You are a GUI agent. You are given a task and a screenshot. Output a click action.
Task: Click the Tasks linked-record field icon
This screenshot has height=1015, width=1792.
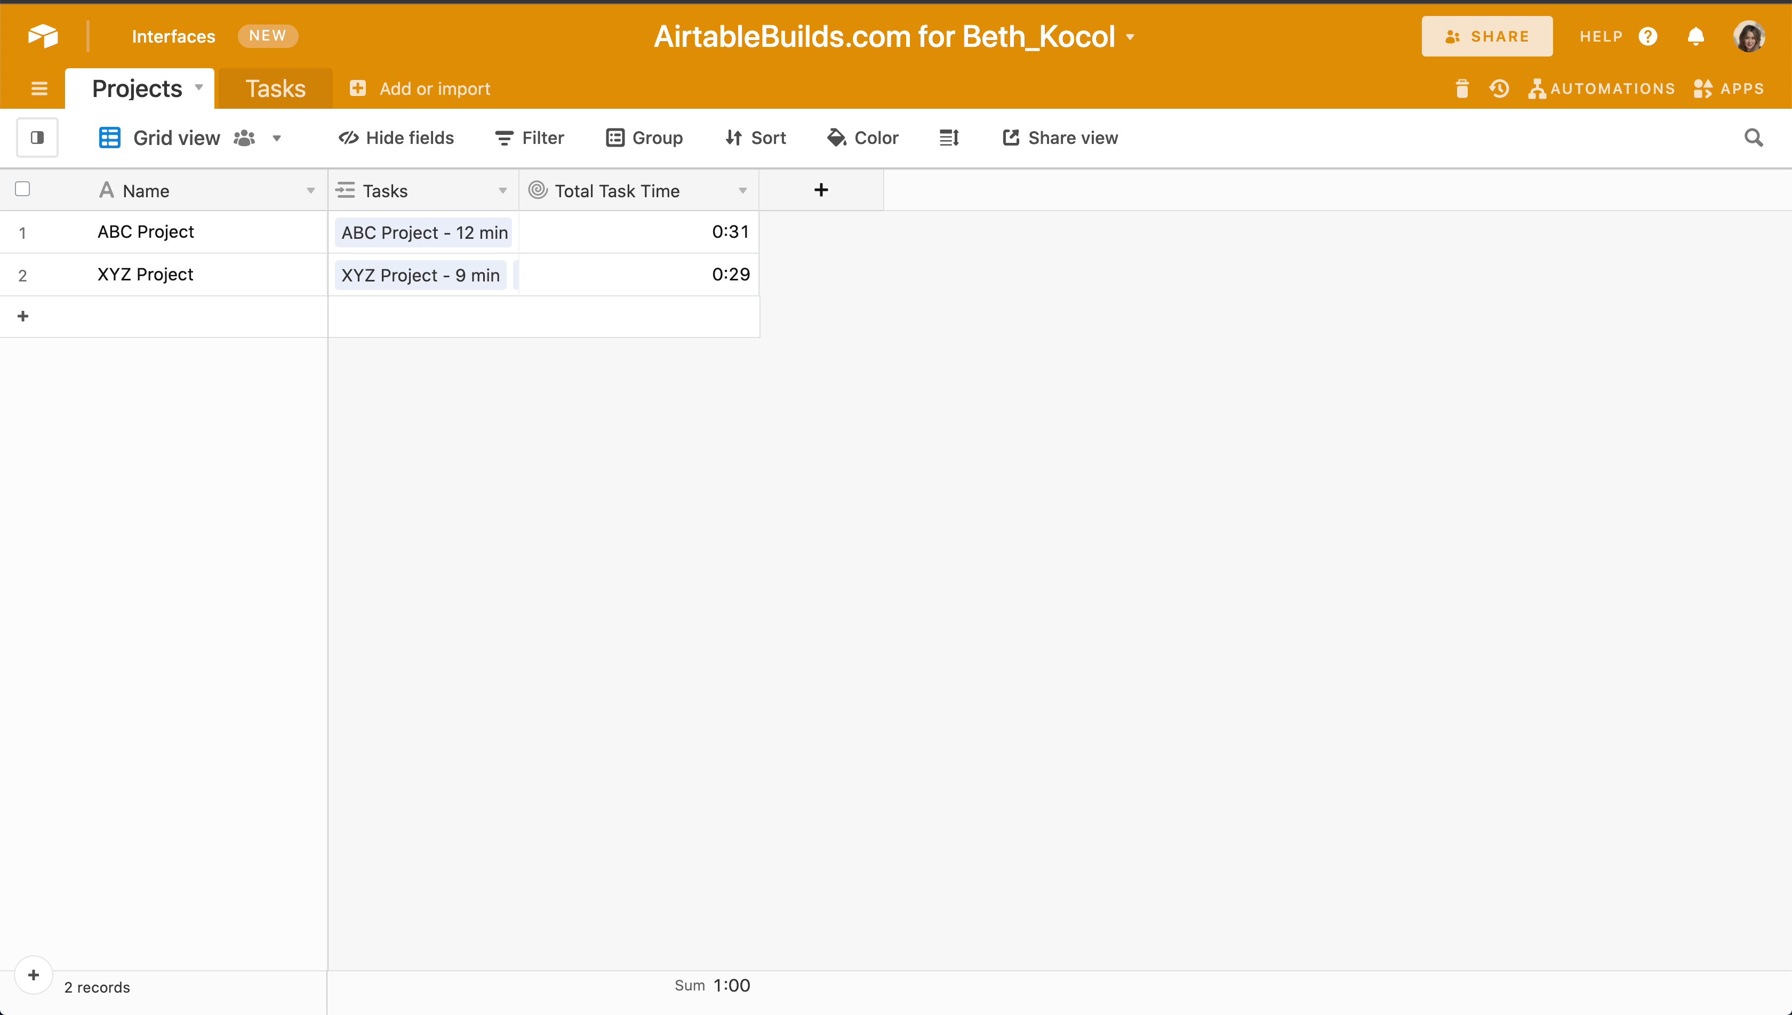345,190
